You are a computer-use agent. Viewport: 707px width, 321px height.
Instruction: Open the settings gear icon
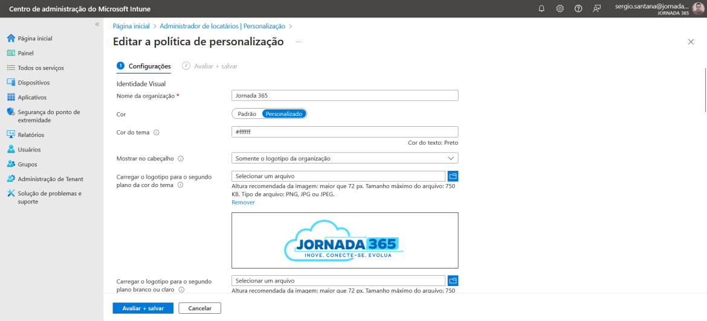[560, 8]
